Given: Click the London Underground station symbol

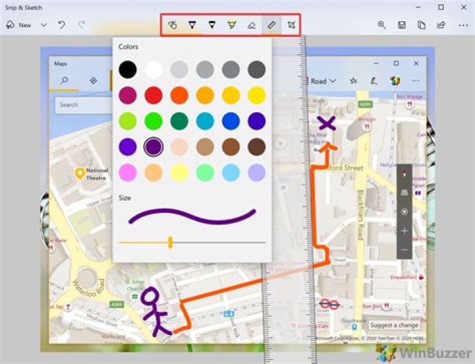Looking at the screenshot, I should pyautogui.click(x=329, y=304).
